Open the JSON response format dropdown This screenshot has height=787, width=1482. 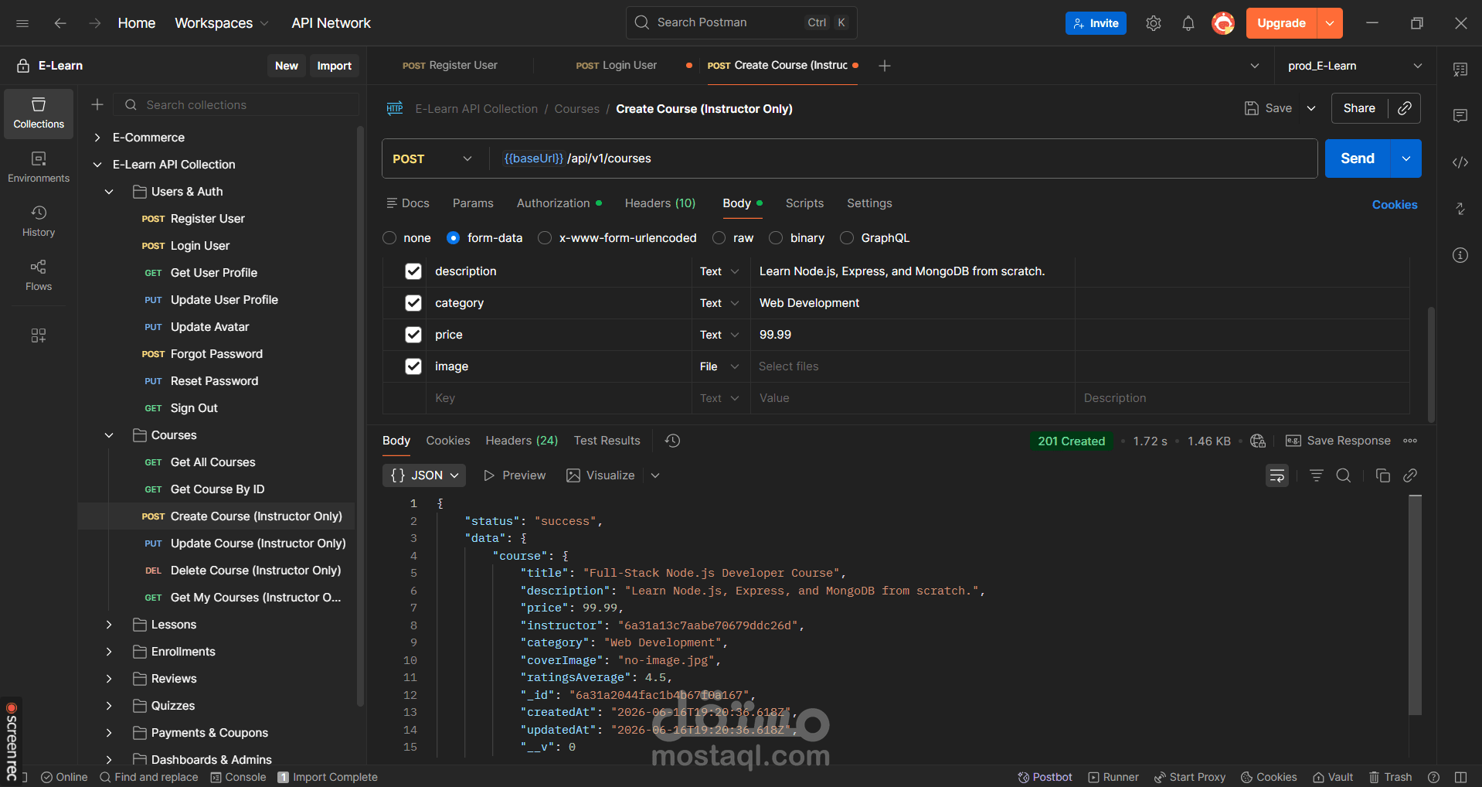tap(424, 475)
